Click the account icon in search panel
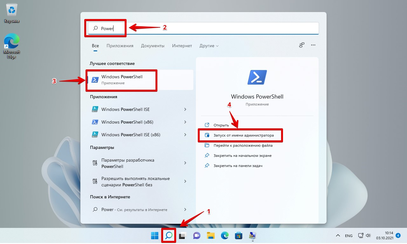 pos(302,45)
